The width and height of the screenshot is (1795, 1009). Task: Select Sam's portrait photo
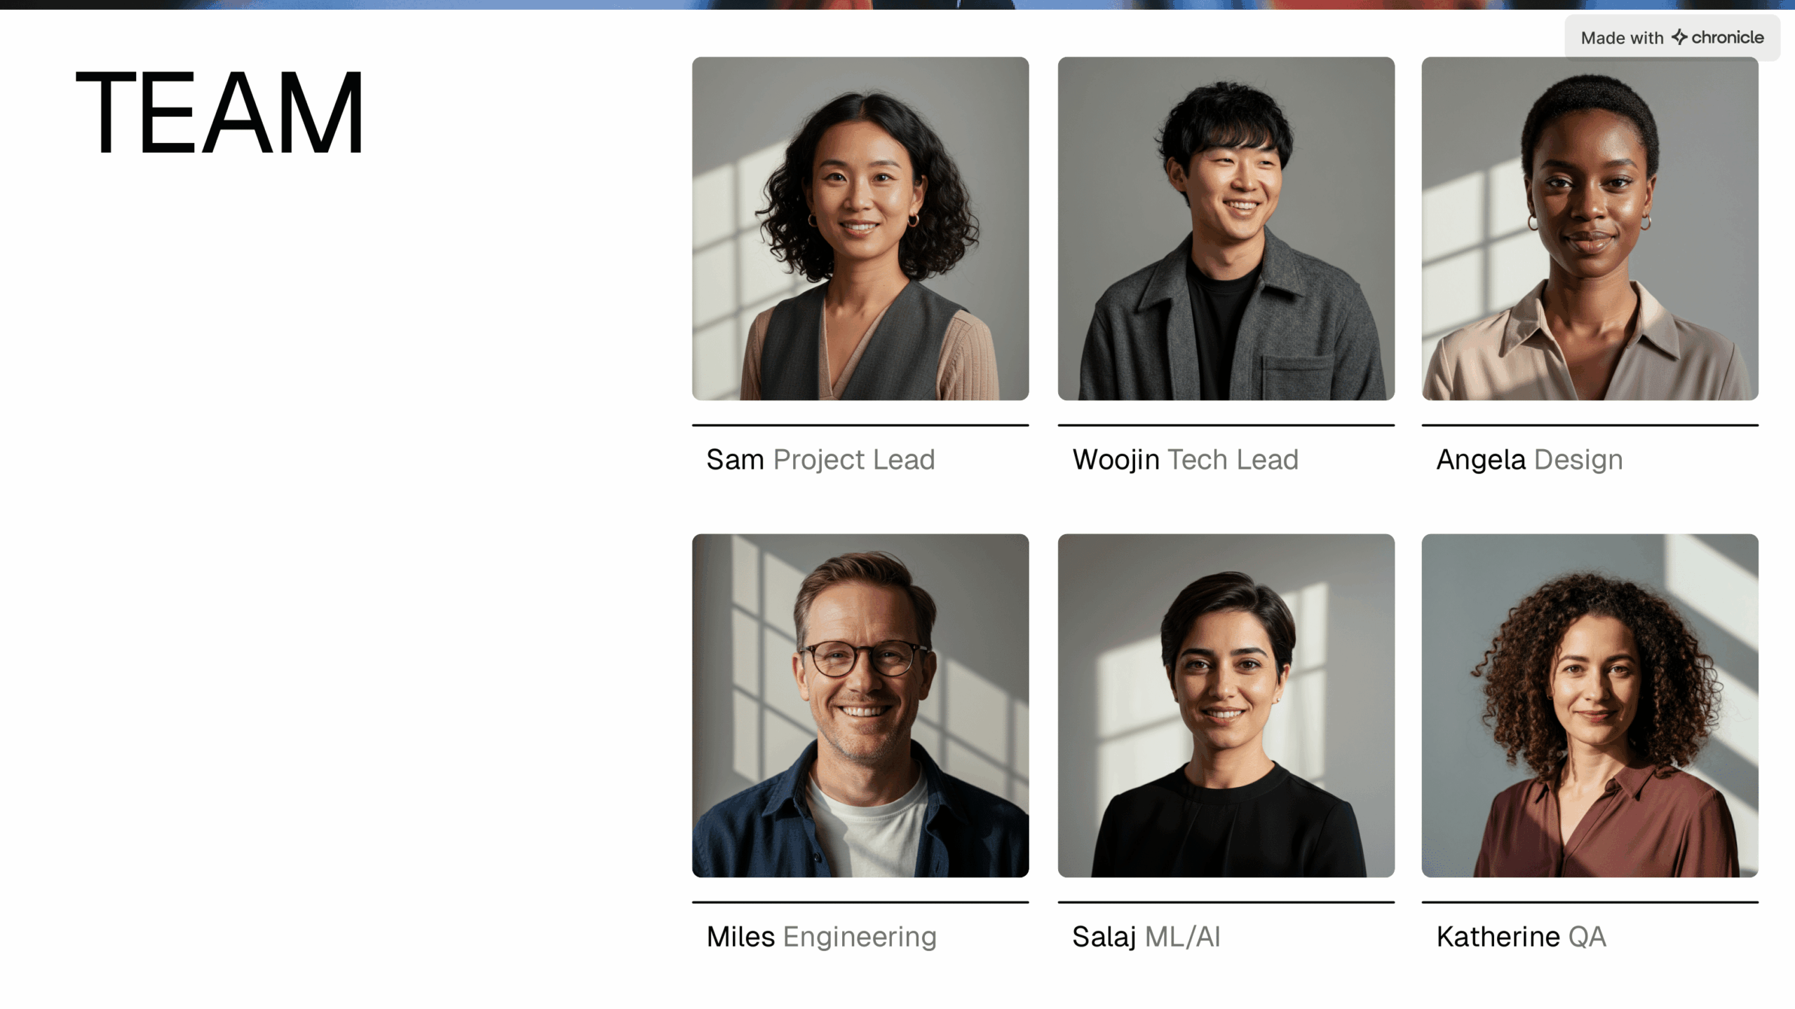[860, 228]
